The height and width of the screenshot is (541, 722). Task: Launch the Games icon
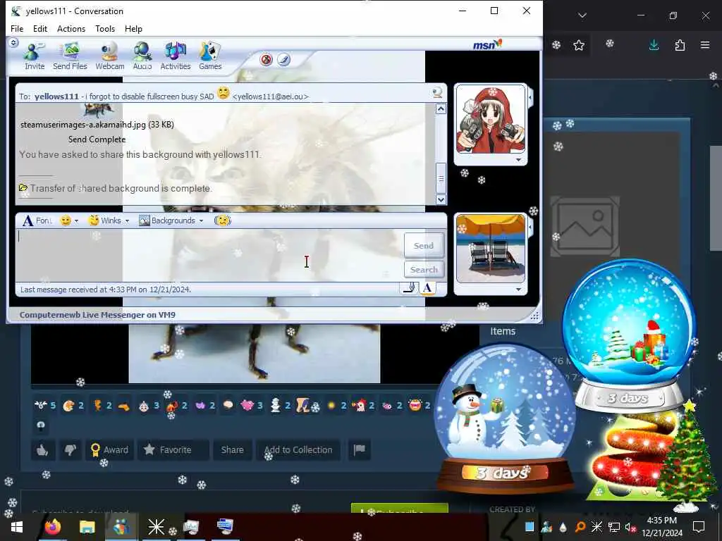click(210, 56)
